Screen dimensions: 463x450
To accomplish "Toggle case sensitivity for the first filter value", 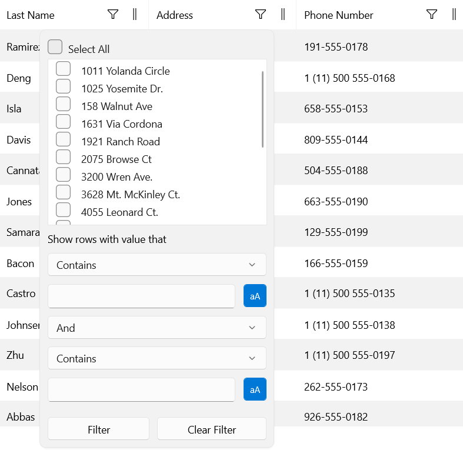I will click(x=255, y=295).
